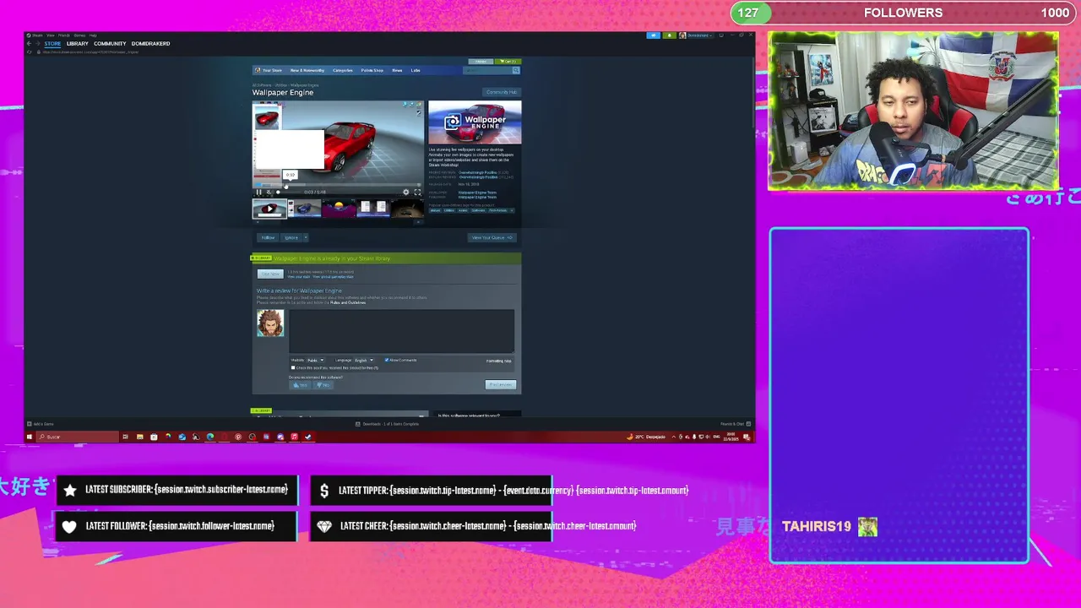Select the dark scene screenshot thumbnail
This screenshot has width=1081, height=608.
click(407, 209)
